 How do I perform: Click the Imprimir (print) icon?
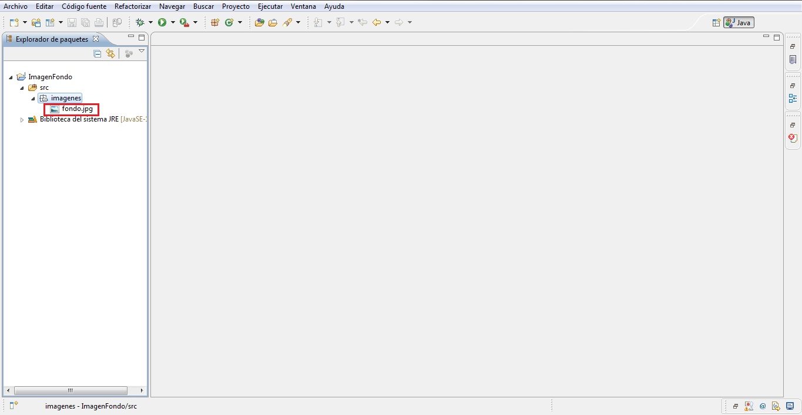coord(99,22)
